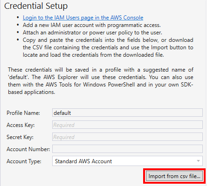Click the bullet marker beside the Attach policy line
The width and height of the screenshot is (207, 186).
pyautogui.click(x=18, y=32)
